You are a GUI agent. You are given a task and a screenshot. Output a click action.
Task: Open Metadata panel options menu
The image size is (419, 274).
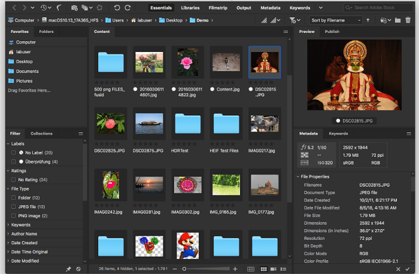[409, 133]
